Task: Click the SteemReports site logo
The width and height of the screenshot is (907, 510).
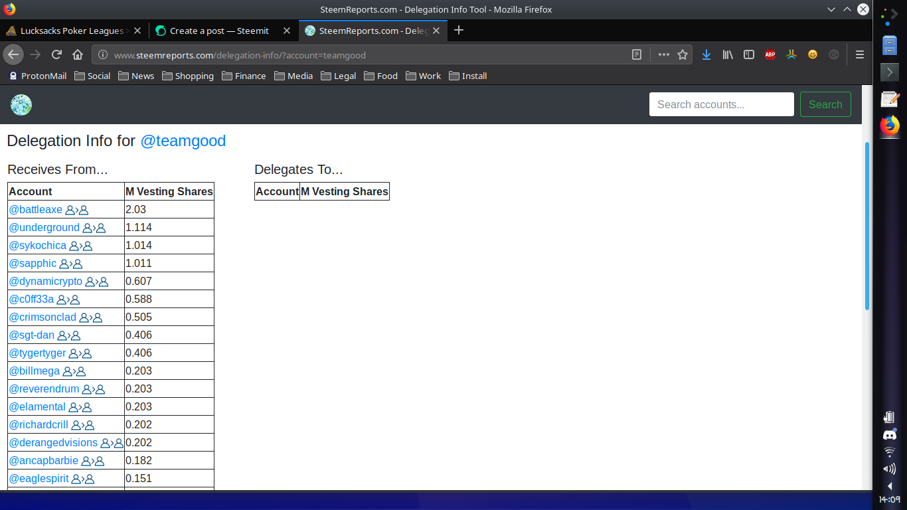Action: click(21, 104)
